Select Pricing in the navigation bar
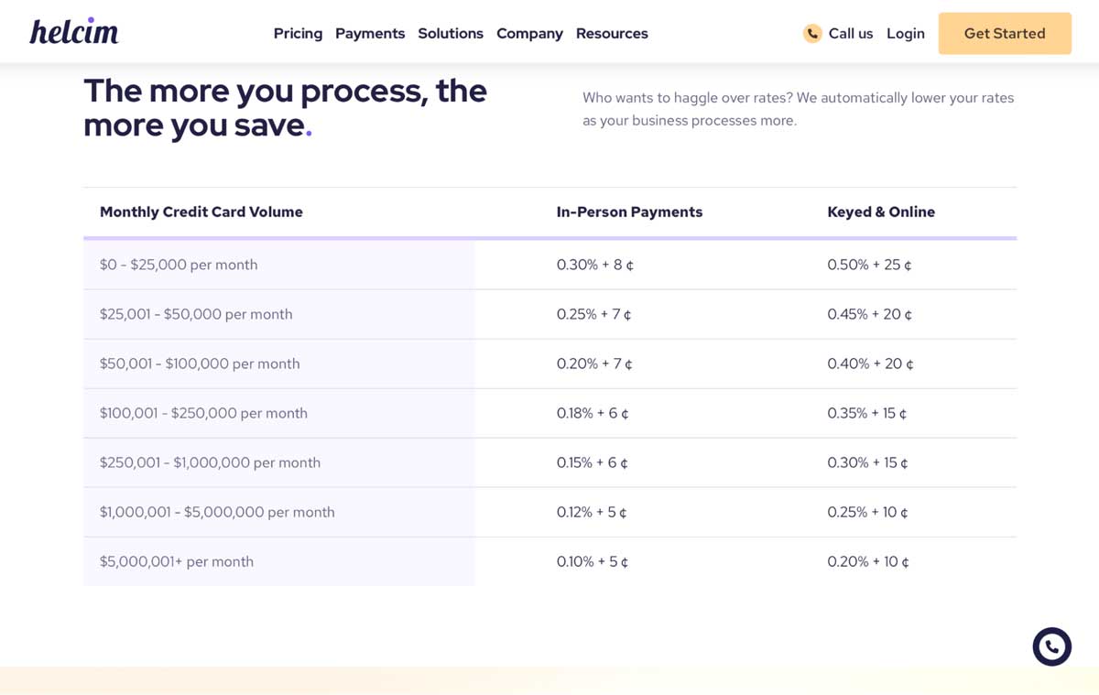The image size is (1099, 695). click(298, 33)
